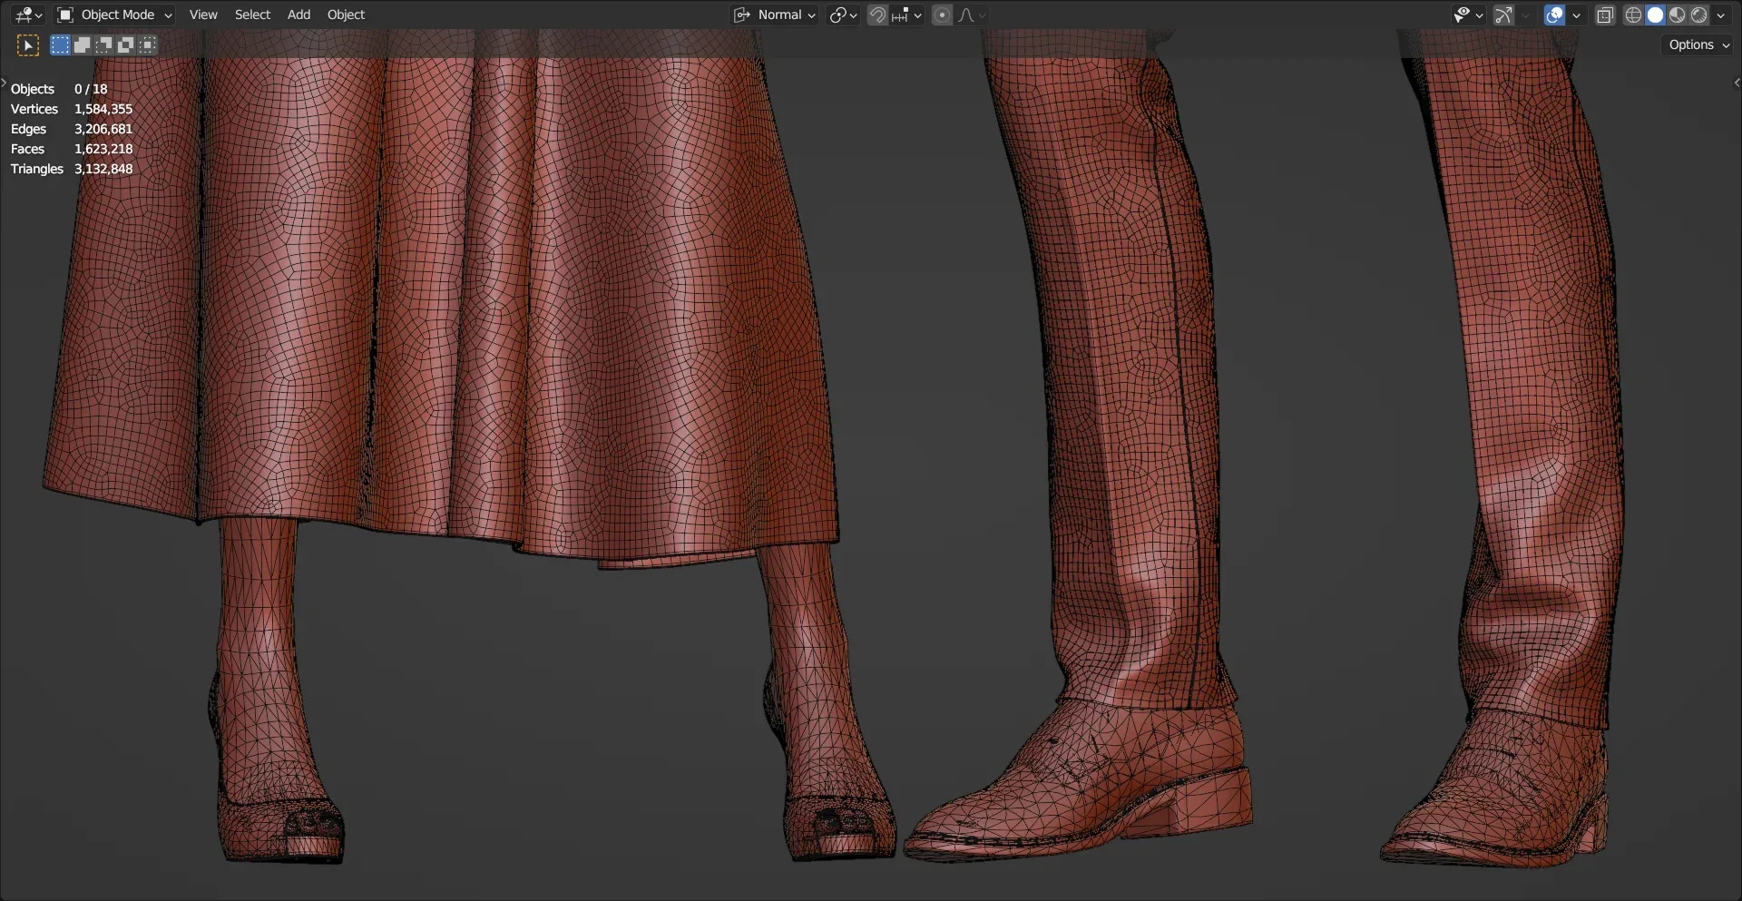Click the Edges 3,206,681 statistic
The height and width of the screenshot is (901, 1742).
(72, 129)
